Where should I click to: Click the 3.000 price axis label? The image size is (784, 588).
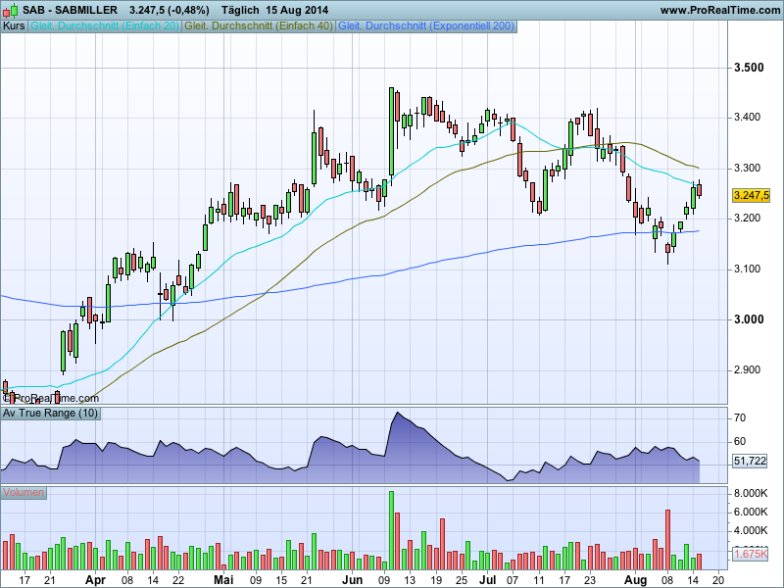[x=749, y=319]
